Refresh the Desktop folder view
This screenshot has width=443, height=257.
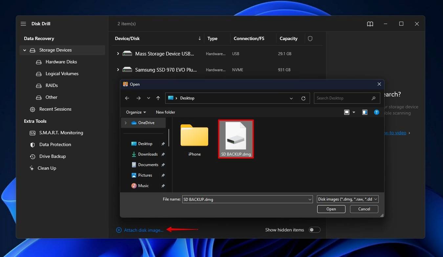click(303, 98)
